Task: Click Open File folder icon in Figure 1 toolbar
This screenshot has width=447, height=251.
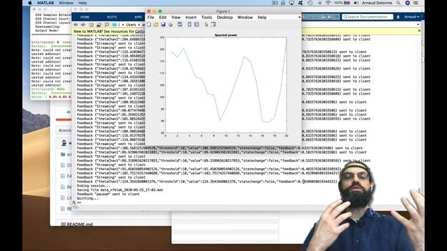Action: (156, 25)
